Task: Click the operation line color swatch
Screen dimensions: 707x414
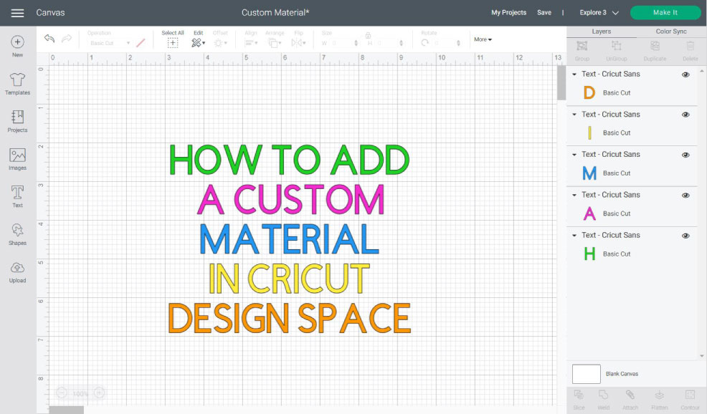Action: tap(141, 43)
